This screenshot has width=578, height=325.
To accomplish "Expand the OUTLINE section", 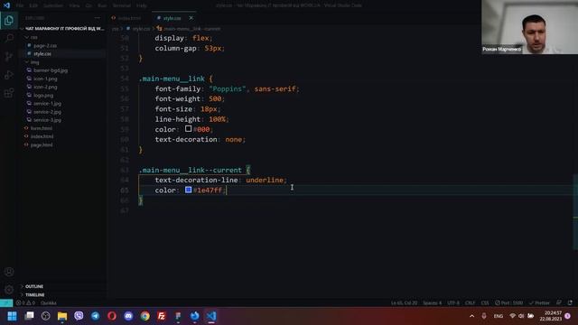I will 34,286.
